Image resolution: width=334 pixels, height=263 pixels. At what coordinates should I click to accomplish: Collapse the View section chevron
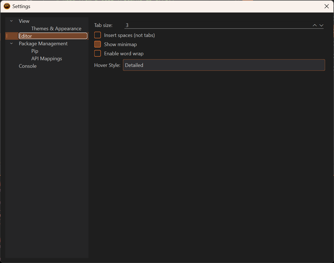[x=11, y=21]
